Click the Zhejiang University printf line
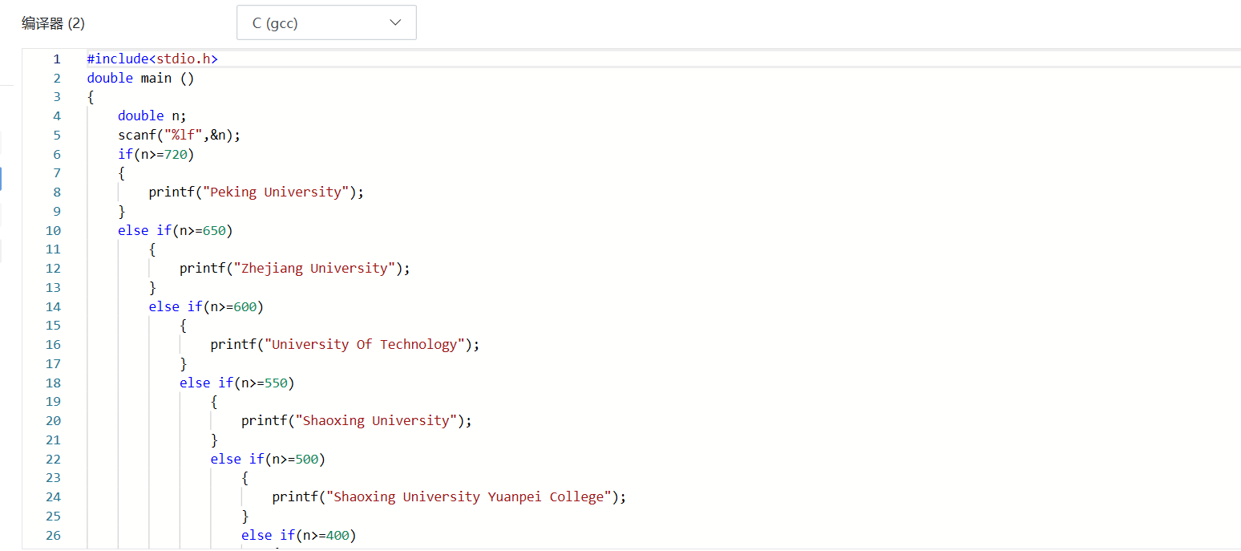This screenshot has height=551, width=1241. [295, 268]
